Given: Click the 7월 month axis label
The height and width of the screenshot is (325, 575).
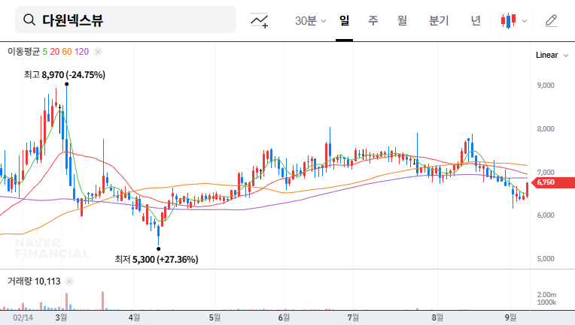Looking at the screenshot, I should pos(353,317).
